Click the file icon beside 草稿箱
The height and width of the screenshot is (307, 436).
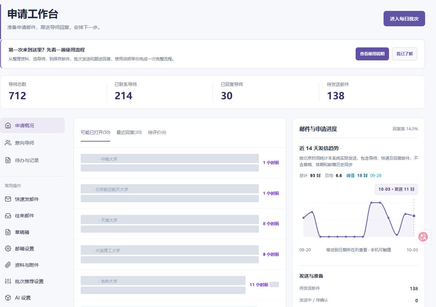coord(8,232)
